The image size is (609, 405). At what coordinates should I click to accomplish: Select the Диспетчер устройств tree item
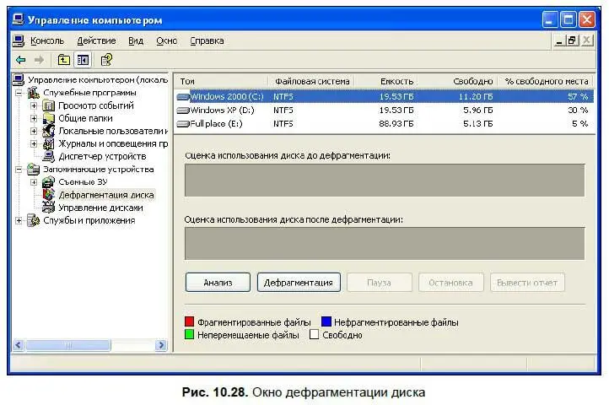click(x=102, y=156)
